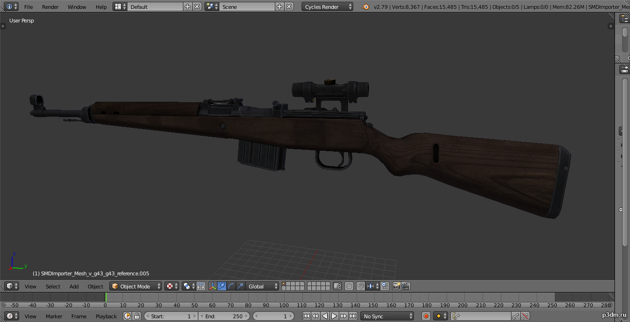Viewport: 630px width, 322px height.
Task: Click the 3D manipulator toggle icon
Action: point(213,286)
